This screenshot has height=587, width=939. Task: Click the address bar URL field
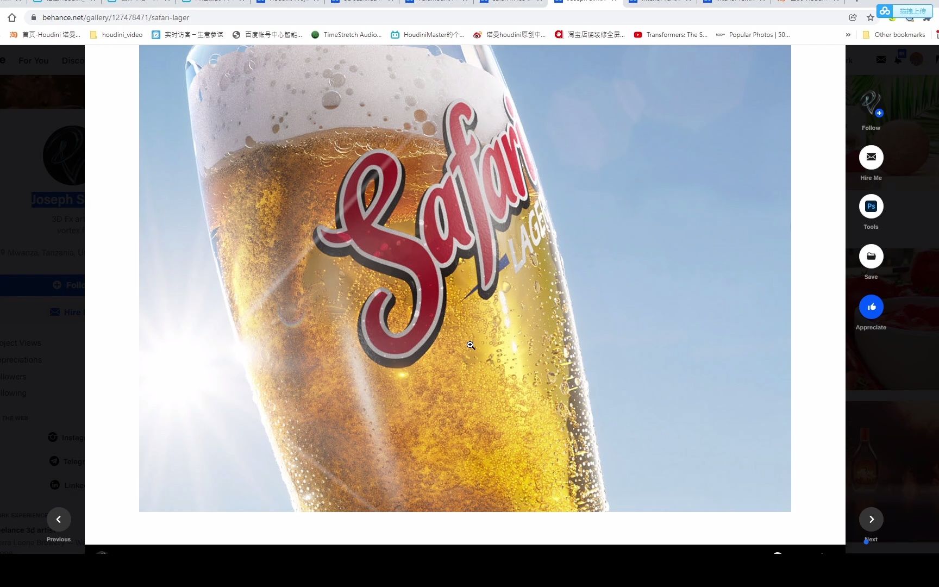pos(435,17)
